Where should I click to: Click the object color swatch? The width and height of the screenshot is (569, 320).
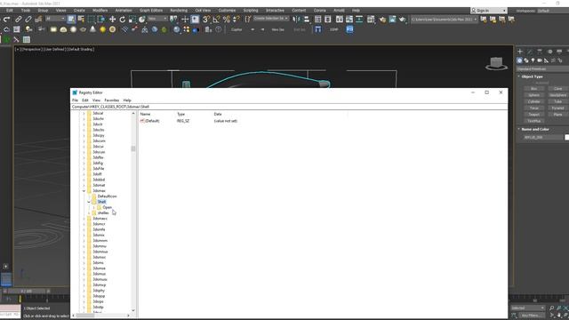[x=567, y=137]
